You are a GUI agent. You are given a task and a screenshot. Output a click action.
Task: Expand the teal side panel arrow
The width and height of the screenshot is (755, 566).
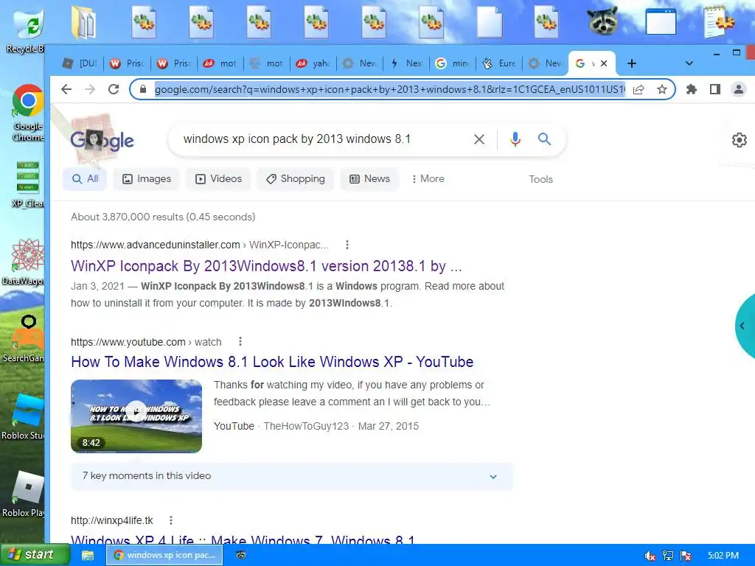(x=742, y=326)
